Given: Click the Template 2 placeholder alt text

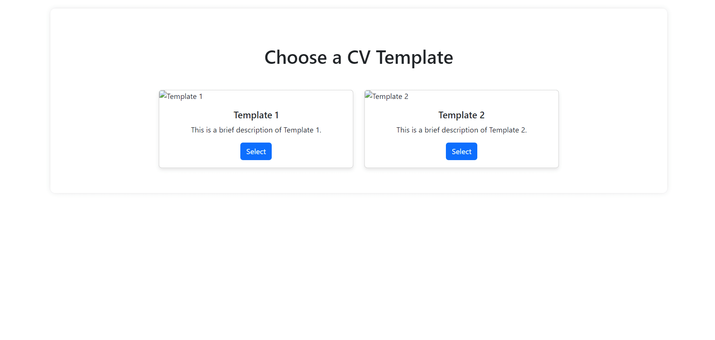Looking at the screenshot, I should [390, 96].
